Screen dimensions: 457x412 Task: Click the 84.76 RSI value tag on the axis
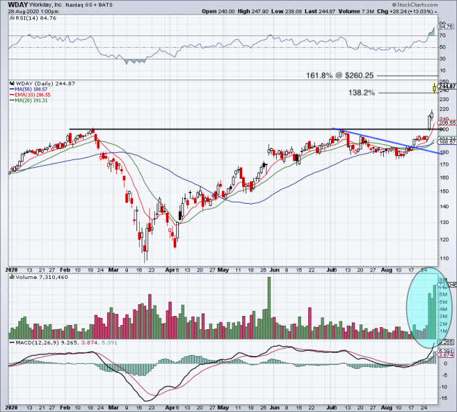click(446, 27)
